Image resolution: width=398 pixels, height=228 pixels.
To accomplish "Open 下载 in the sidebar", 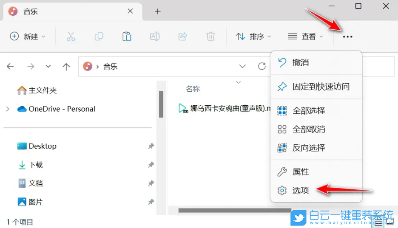I will click(30, 165).
